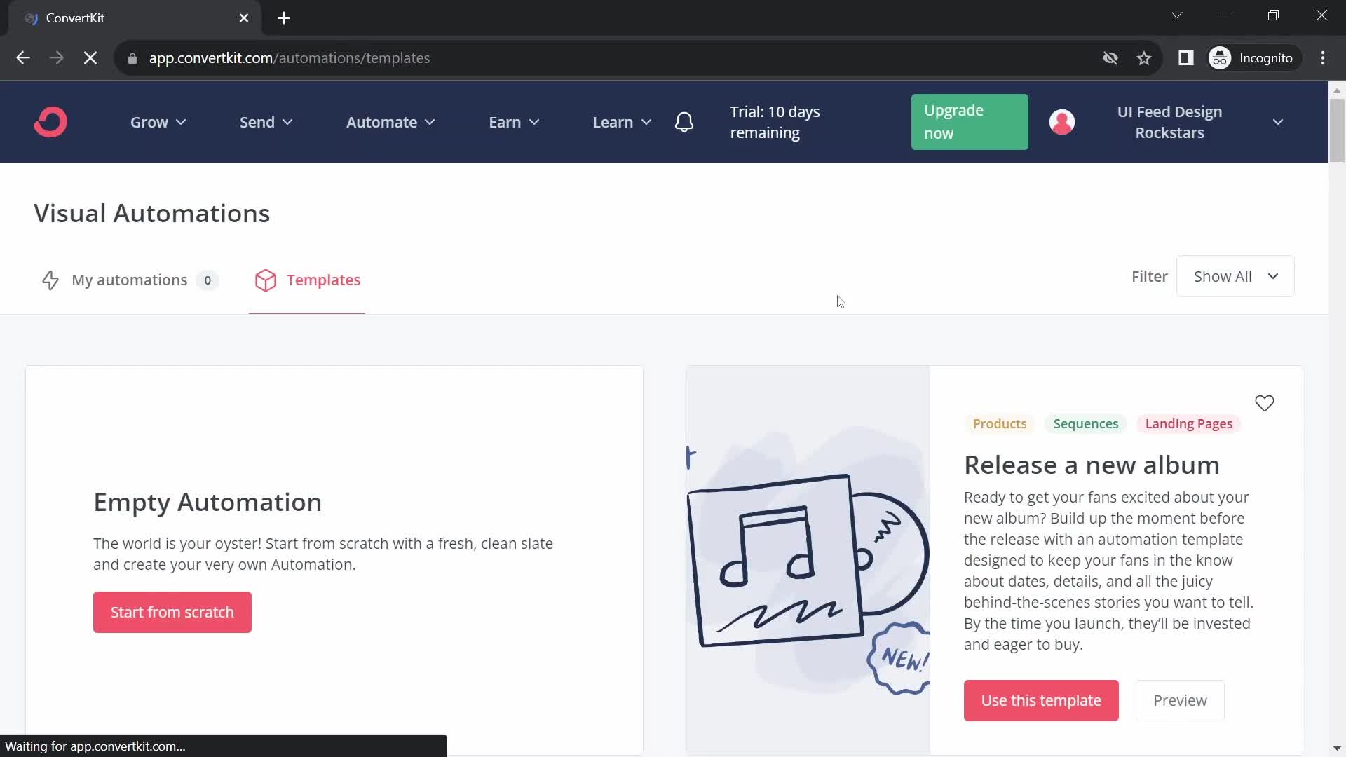Click Start from scratch

[x=172, y=612]
